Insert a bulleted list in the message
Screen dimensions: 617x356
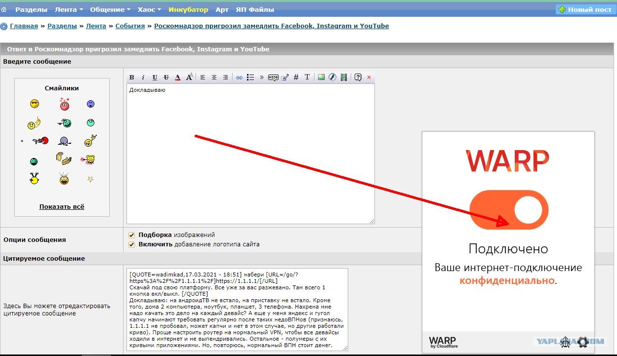(x=250, y=78)
